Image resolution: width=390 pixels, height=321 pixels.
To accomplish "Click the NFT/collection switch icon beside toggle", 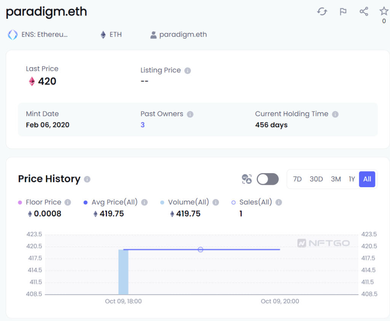I will click(247, 179).
